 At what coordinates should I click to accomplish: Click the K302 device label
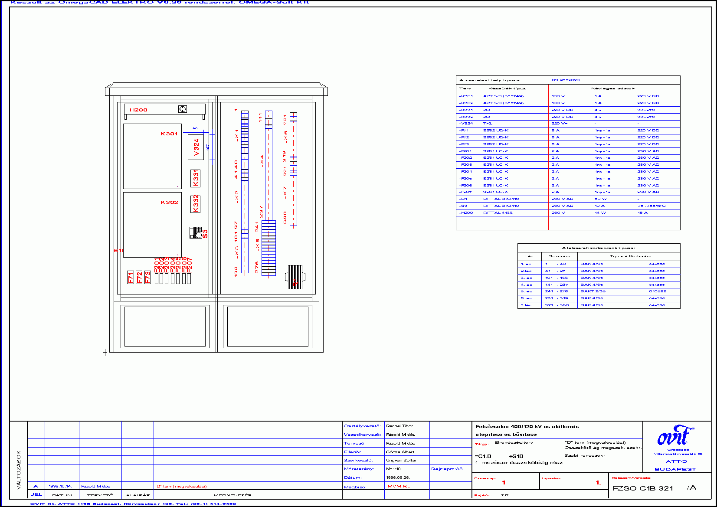[169, 202]
